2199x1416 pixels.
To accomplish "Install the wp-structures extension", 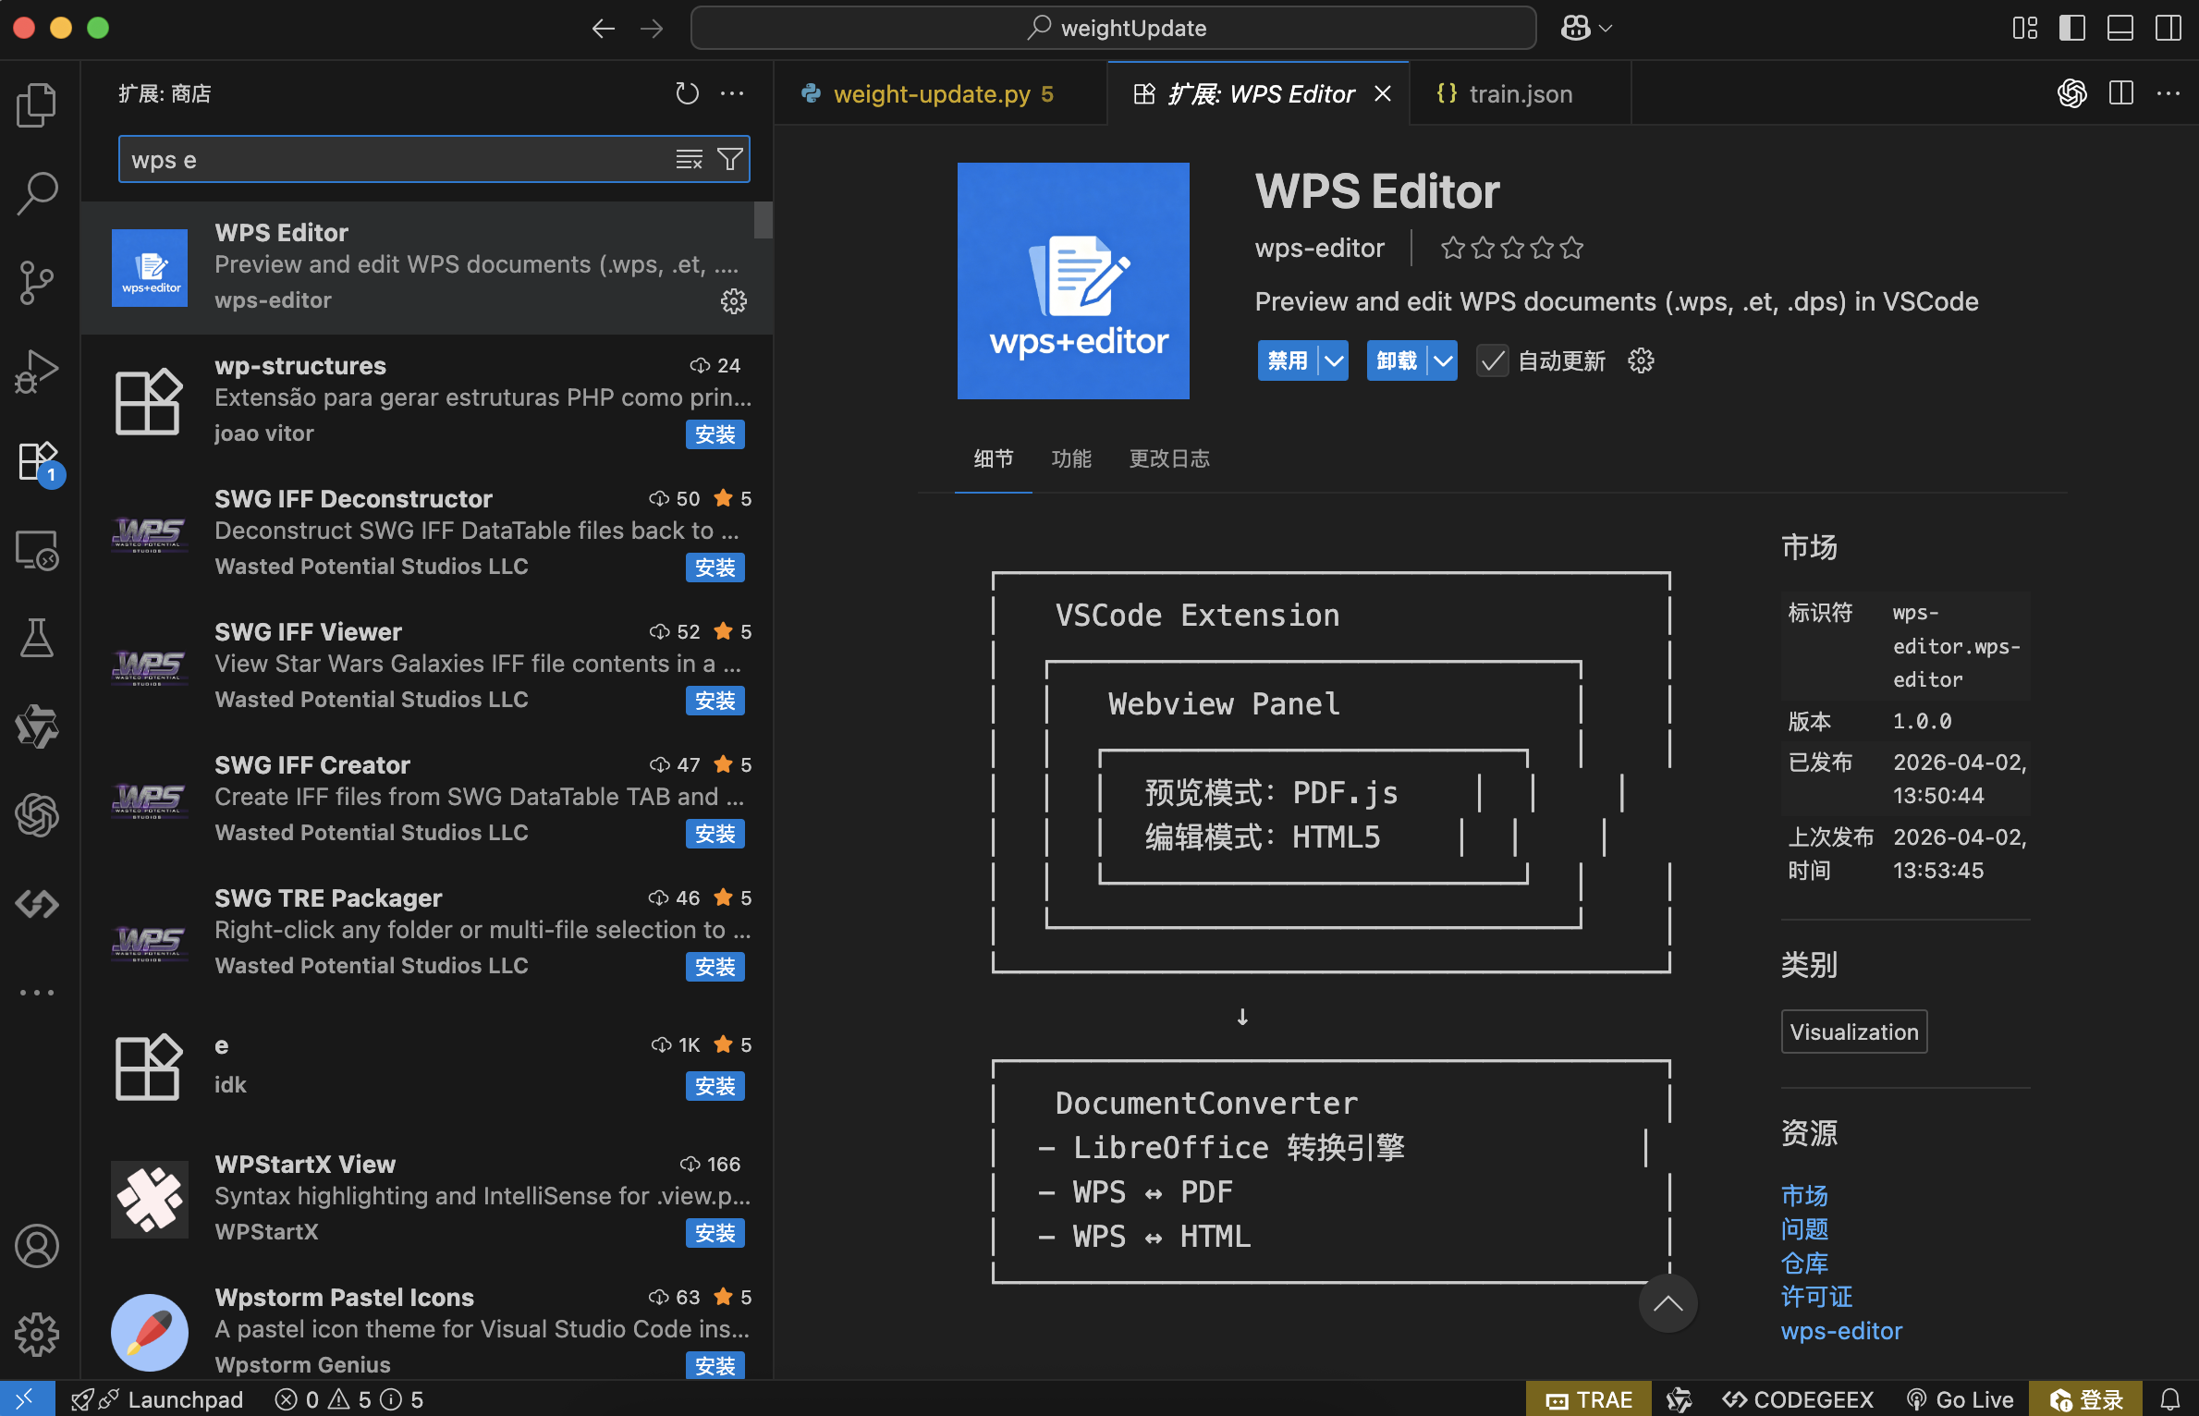I will tap(715, 434).
